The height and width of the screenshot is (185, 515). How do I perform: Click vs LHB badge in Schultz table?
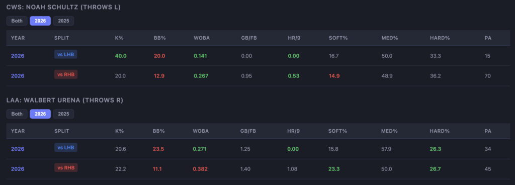click(66, 54)
